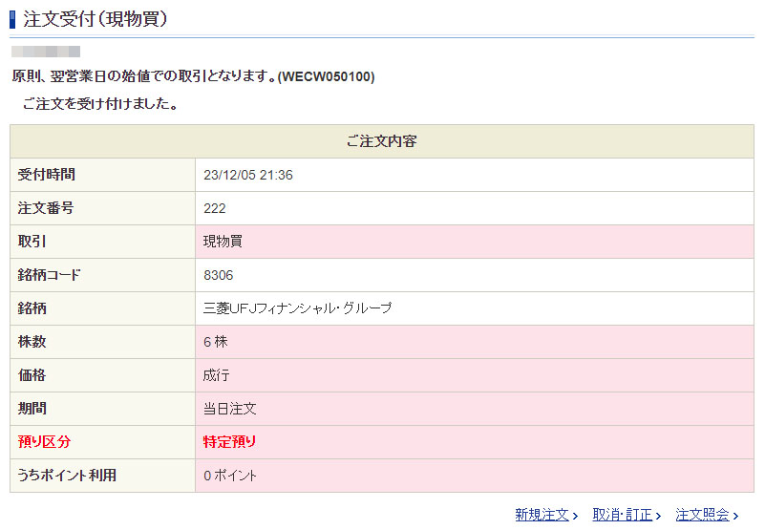This screenshot has width=765, height=530.
Task: Open the 取消·訂正 link
Action: (622, 515)
